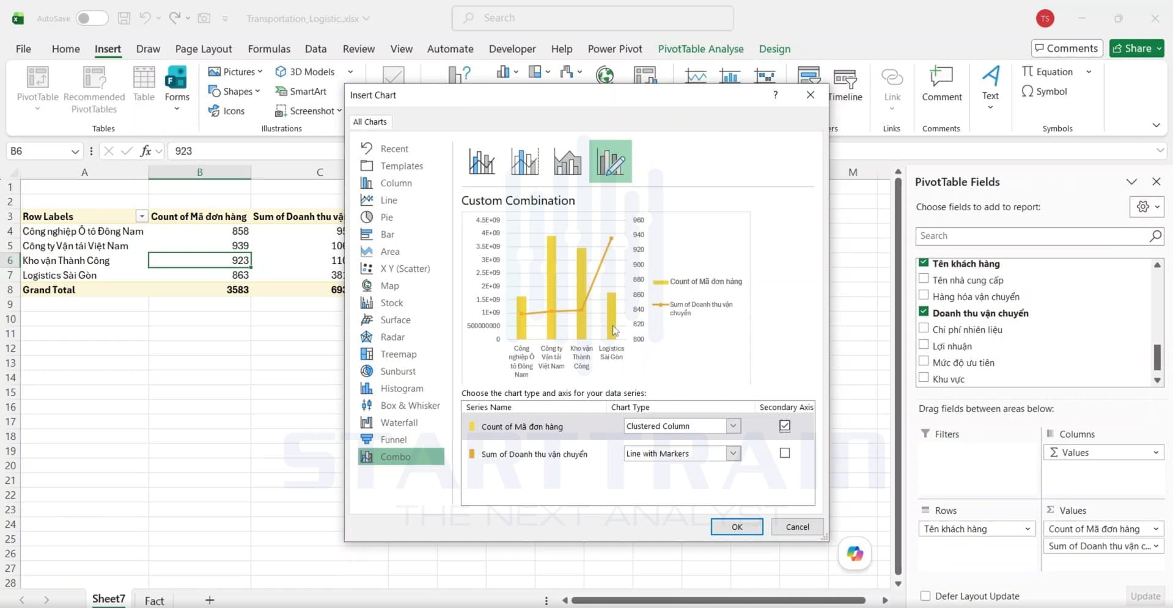1173x608 pixels.
Task: Enable Defer Layout Update checkbox
Action: pos(925,596)
